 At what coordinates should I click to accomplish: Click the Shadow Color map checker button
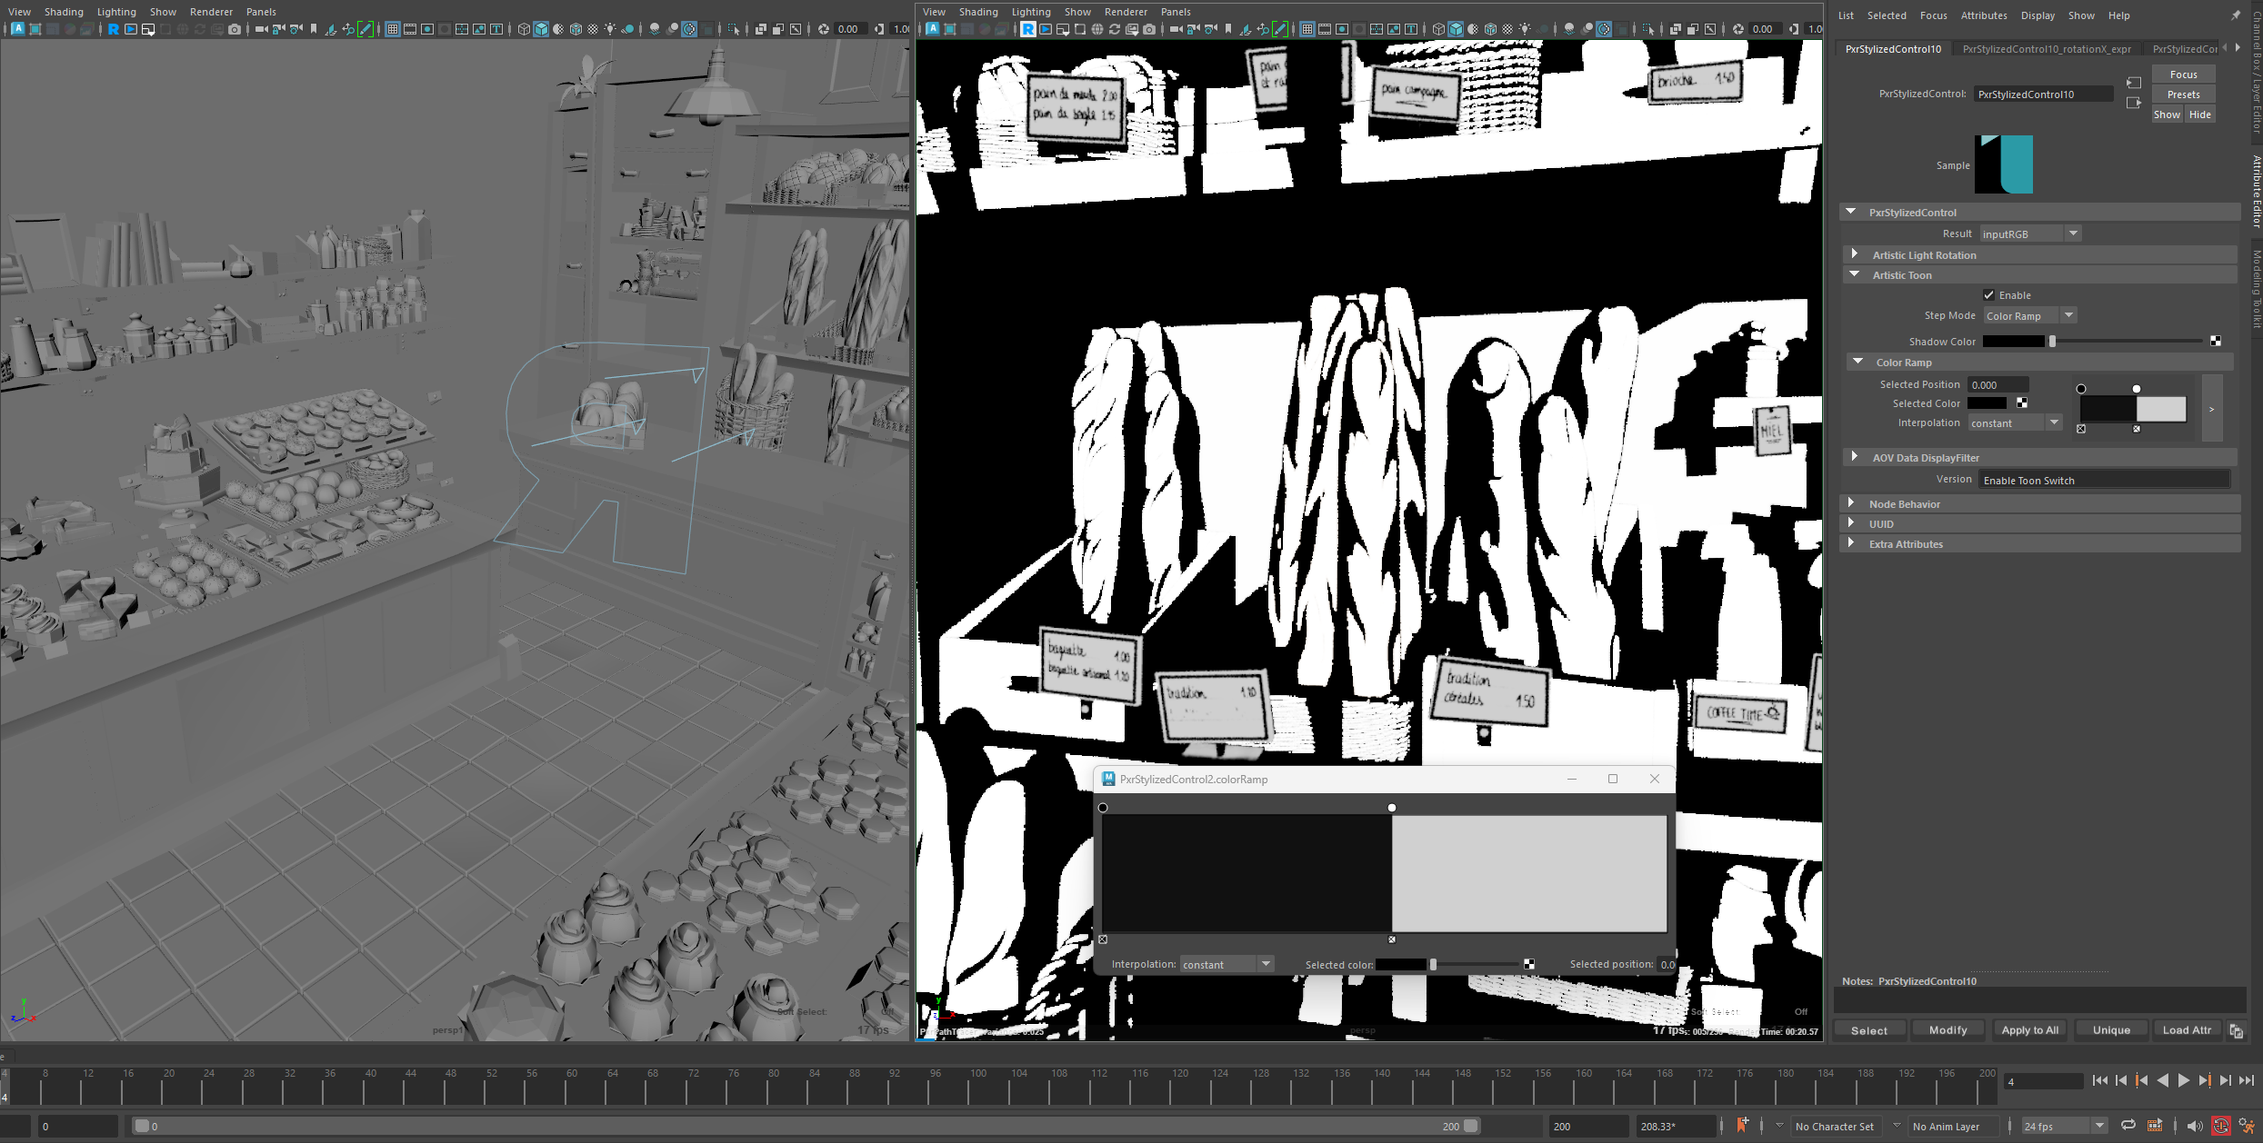pos(2216,341)
